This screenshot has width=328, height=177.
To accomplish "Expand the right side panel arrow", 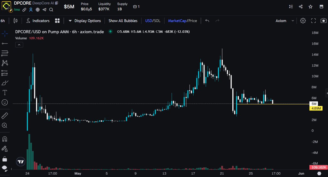I will point(327,93).
